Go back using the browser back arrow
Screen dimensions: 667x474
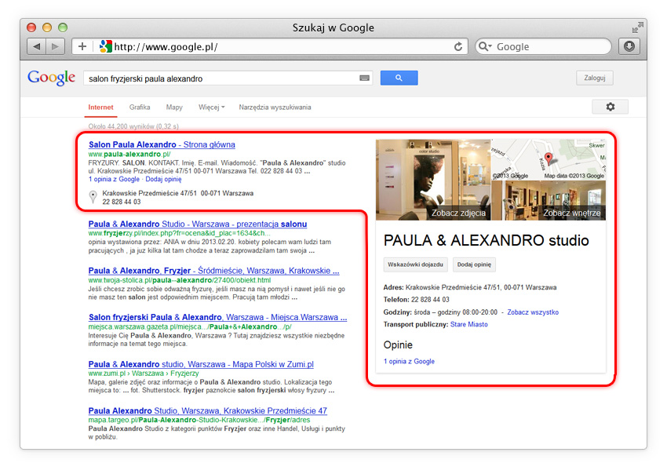37,46
